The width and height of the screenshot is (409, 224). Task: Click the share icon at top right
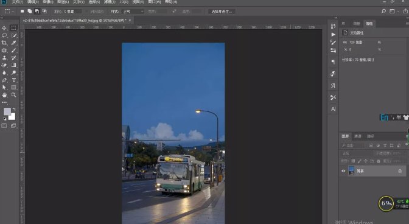click(x=405, y=11)
